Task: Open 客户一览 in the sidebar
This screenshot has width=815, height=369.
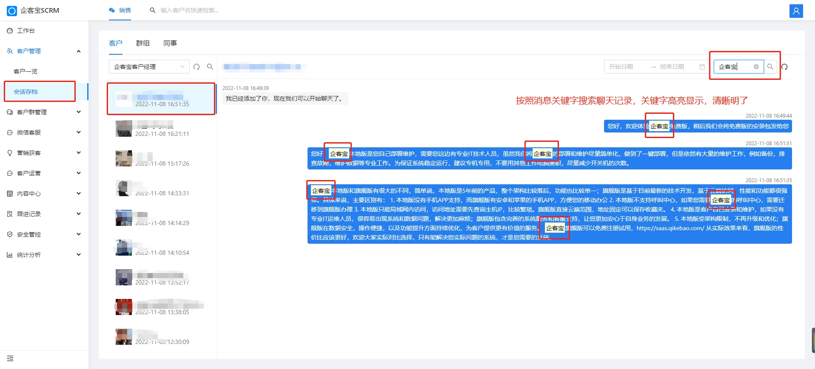Action: [x=26, y=71]
